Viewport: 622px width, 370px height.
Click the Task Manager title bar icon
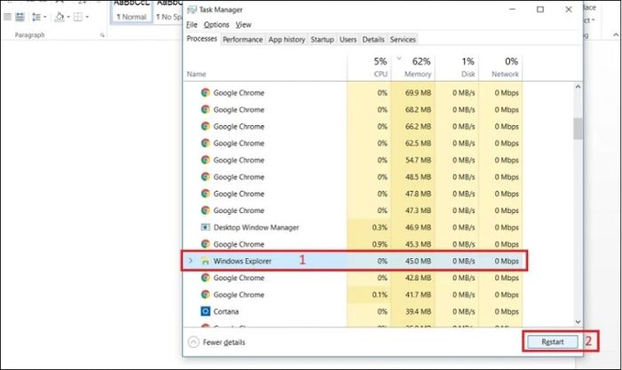pyautogui.click(x=192, y=10)
